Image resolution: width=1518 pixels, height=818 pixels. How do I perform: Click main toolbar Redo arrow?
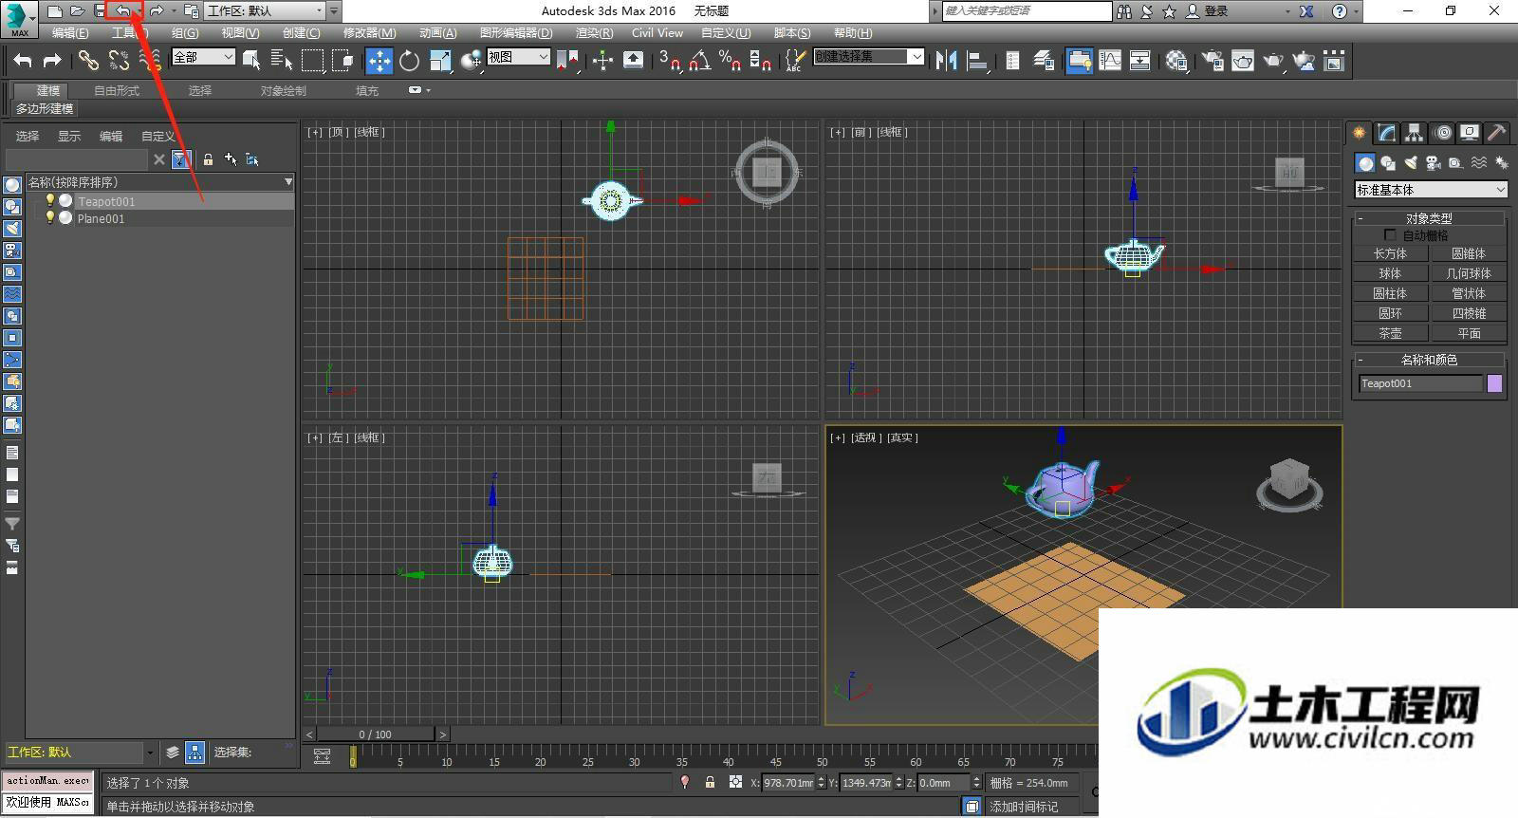52,61
